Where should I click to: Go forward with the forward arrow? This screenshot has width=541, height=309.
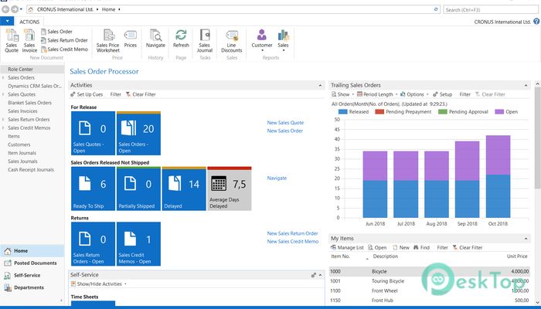15,9
